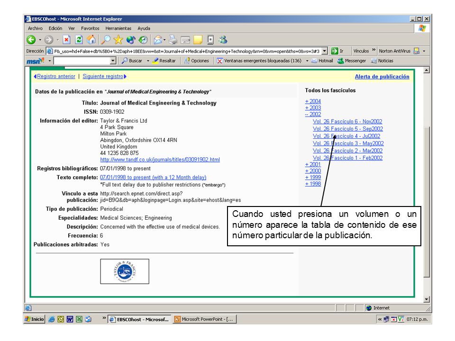Expand the + 2003 issues list
Image resolution: width=455 pixels, height=341 pixels.
(x=313, y=108)
